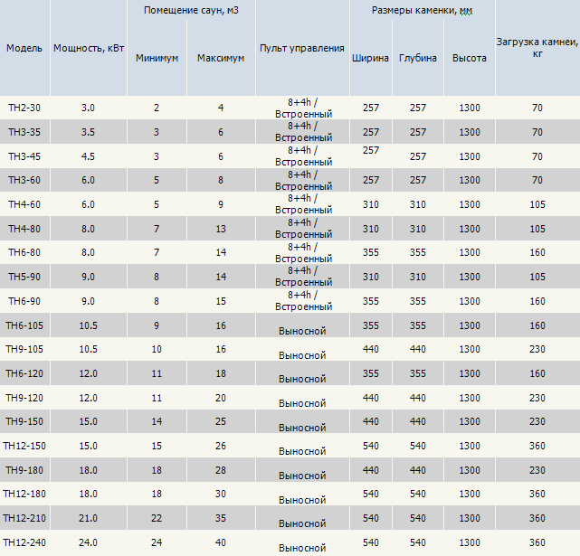580x556 pixels.
Task: Click the 'Модель' column header
Action: [x=24, y=49]
